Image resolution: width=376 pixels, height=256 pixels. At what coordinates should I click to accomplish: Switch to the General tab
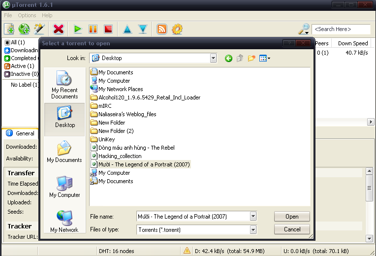tap(20, 133)
